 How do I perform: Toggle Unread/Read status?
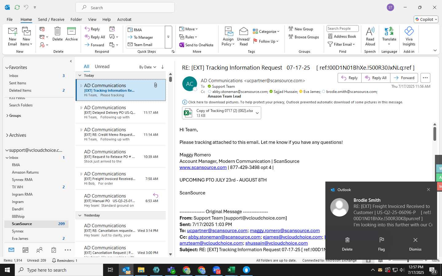pyautogui.click(x=243, y=36)
